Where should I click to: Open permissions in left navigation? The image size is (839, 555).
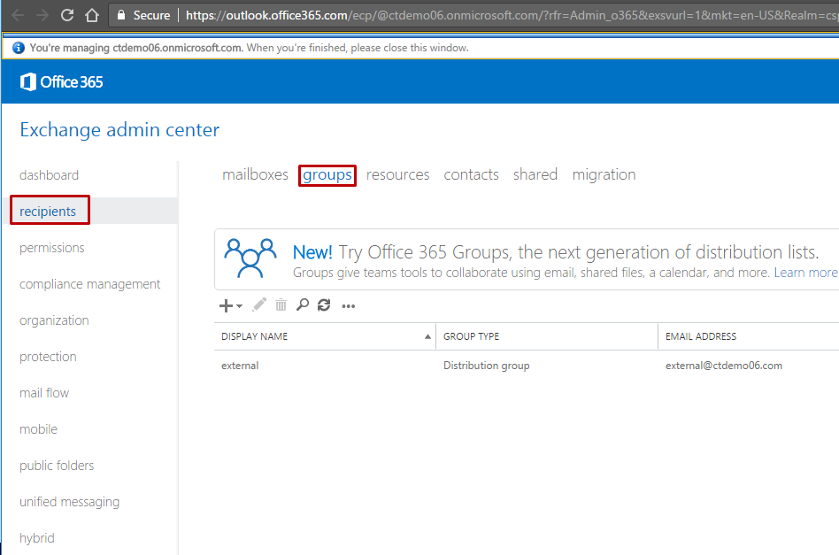(52, 248)
